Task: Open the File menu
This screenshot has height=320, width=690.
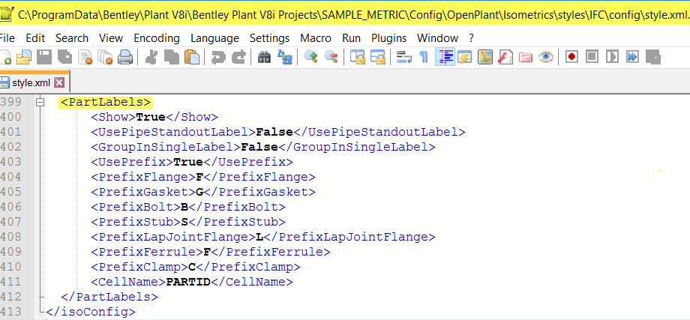Action: click(7, 38)
